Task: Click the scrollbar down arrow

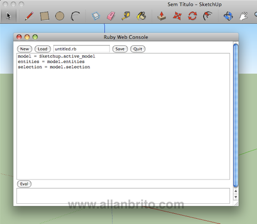Action: (236, 197)
